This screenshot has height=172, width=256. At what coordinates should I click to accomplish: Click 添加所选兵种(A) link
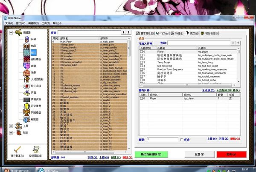(x=228, y=90)
